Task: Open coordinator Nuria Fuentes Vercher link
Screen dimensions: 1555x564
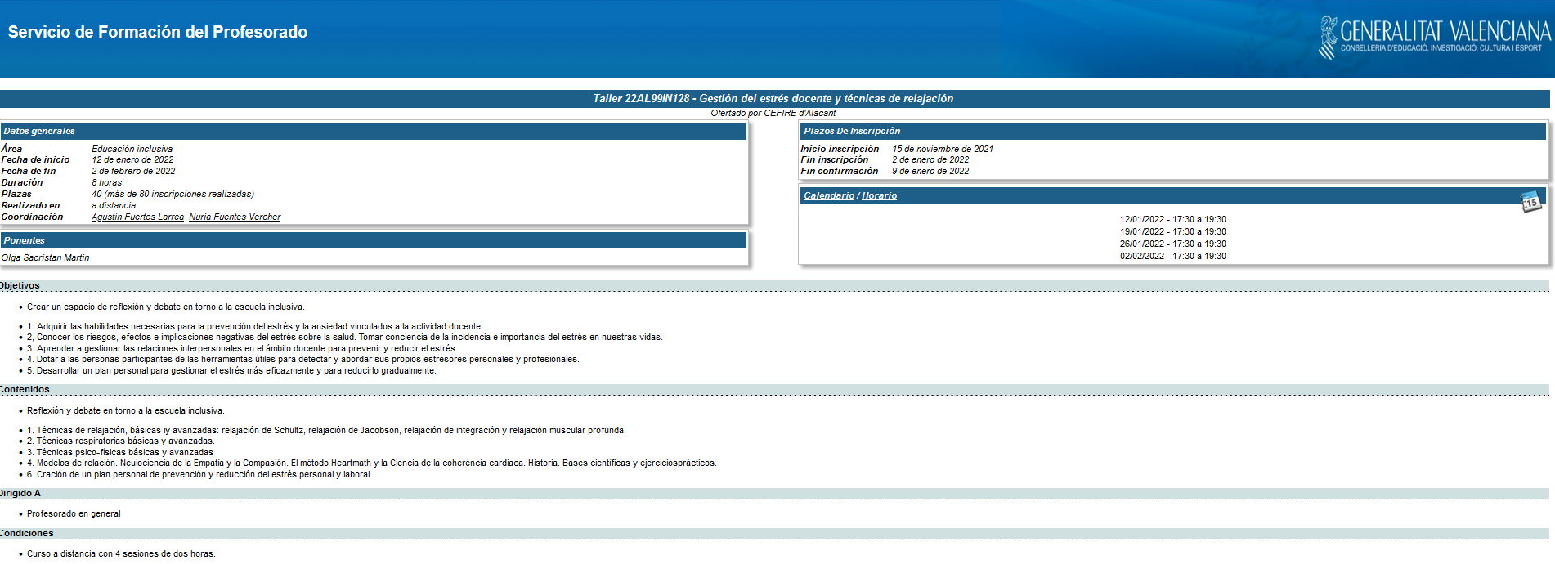Action: coord(235,217)
